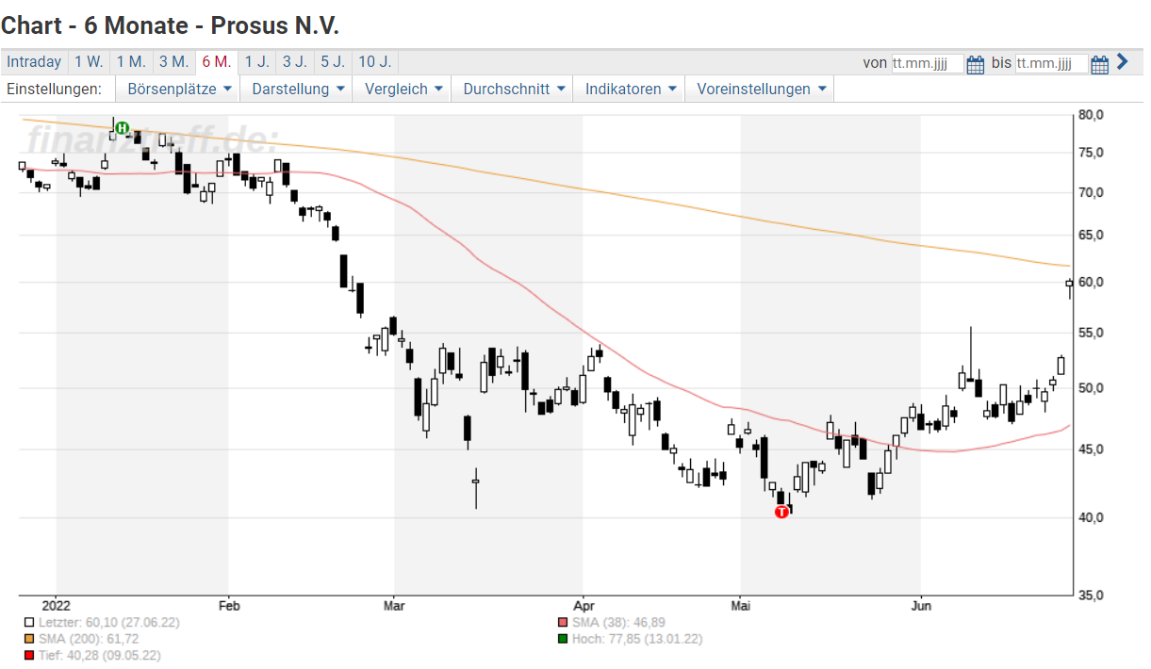Click the 'SMA (38): 46,89' legend text

[618, 623]
